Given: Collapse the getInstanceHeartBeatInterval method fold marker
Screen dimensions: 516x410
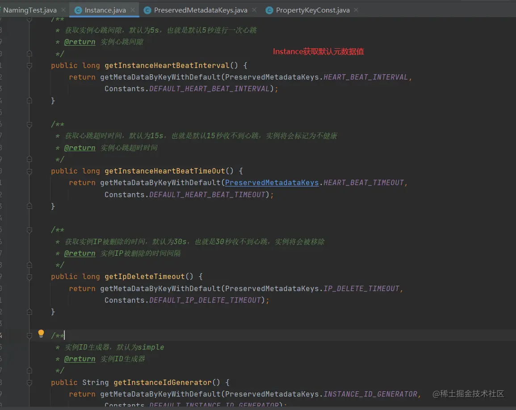Looking at the screenshot, I should click(29, 66).
